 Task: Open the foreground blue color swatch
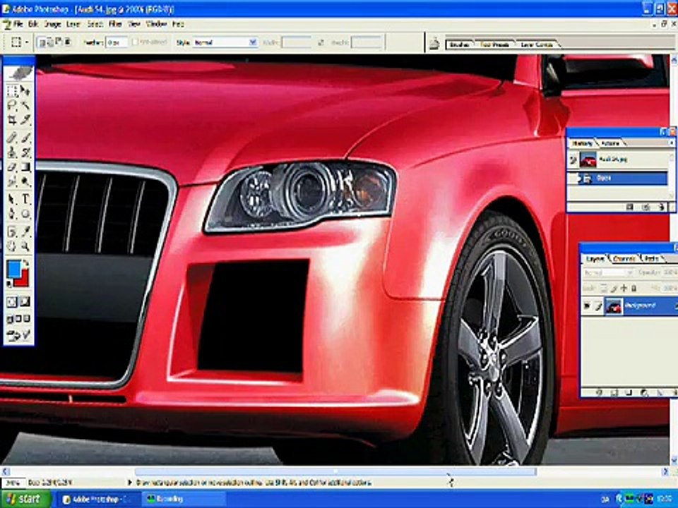[x=14, y=269]
